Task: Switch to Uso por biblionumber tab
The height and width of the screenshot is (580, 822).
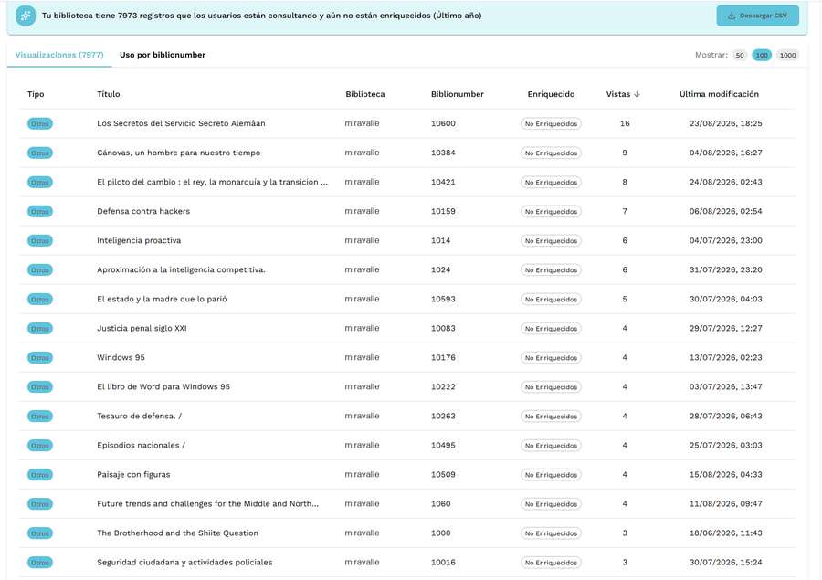Action: tap(163, 55)
